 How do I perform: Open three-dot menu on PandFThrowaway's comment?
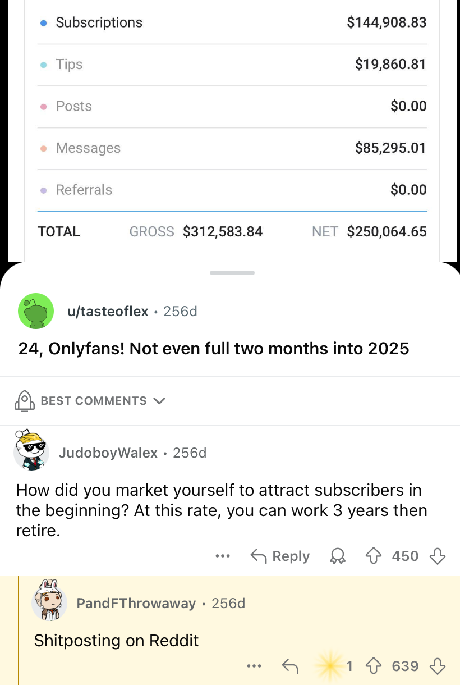[x=254, y=666]
